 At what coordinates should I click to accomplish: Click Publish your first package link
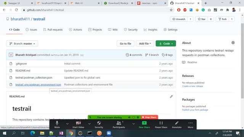(195, 110)
